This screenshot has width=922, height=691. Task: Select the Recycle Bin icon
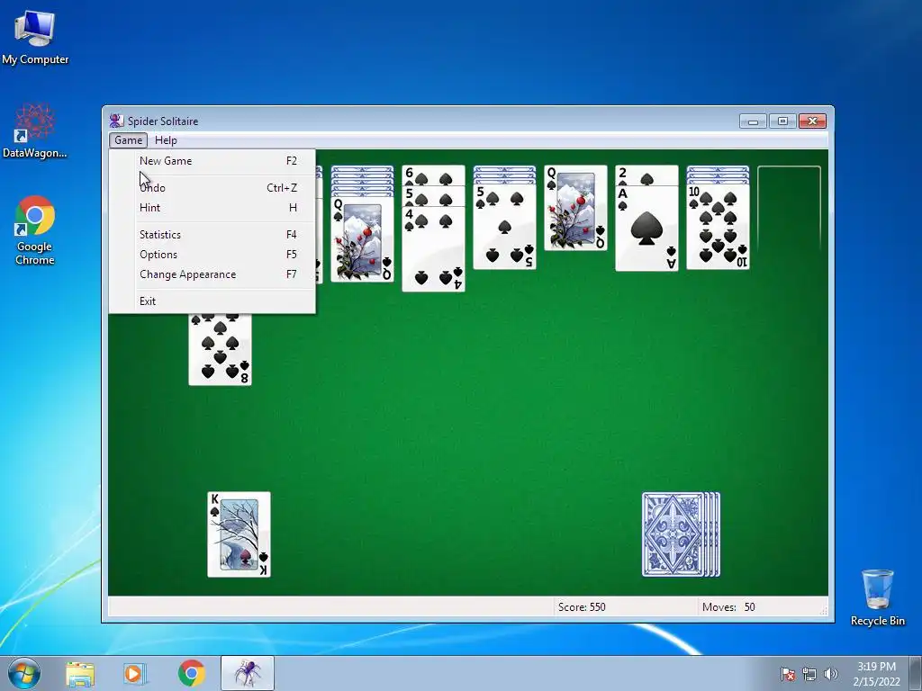(x=877, y=597)
